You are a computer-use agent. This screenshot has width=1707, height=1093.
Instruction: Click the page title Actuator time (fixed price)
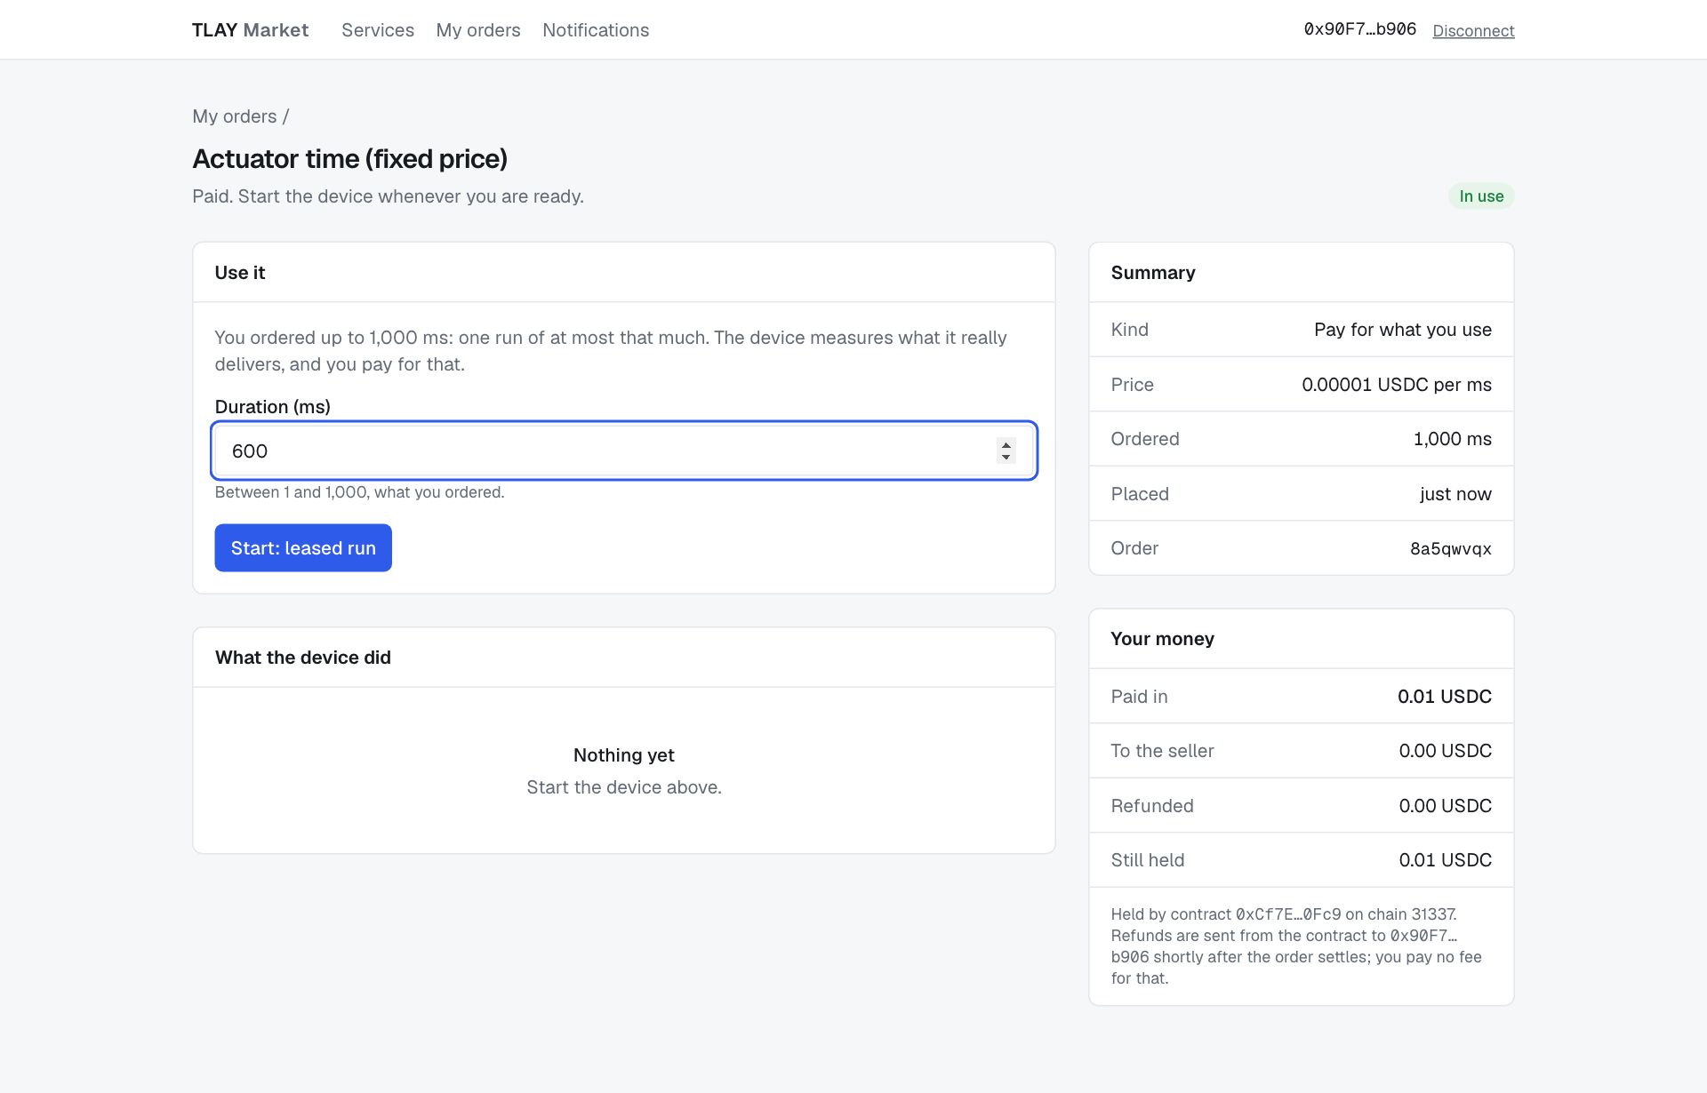point(349,159)
